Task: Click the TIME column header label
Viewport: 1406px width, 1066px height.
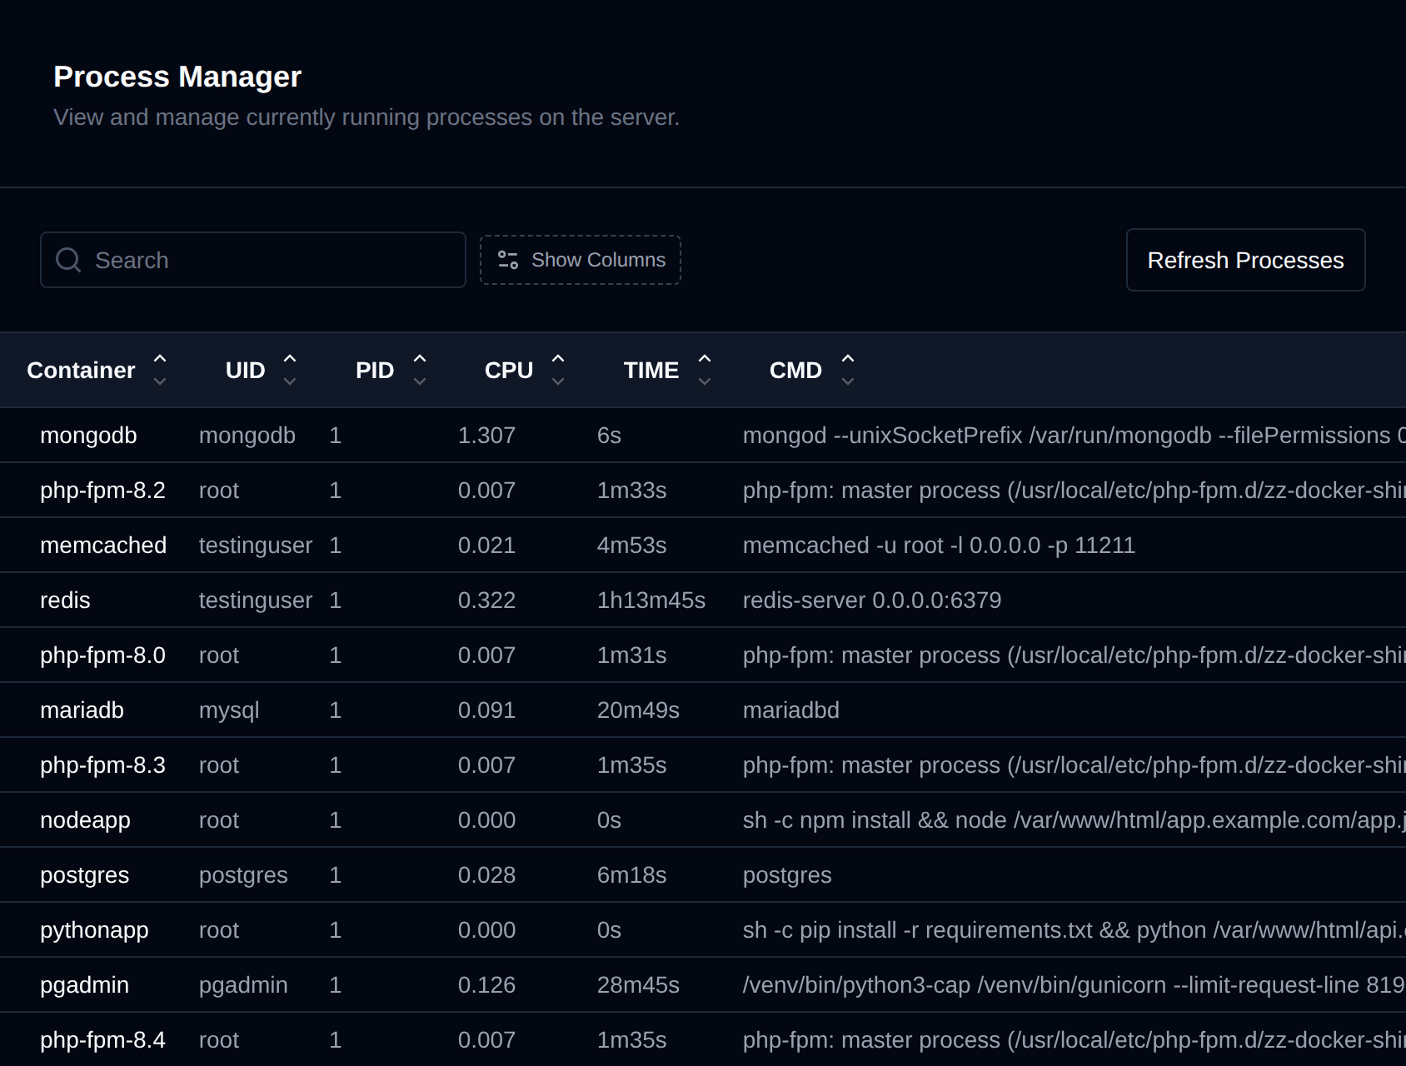Action: (651, 370)
